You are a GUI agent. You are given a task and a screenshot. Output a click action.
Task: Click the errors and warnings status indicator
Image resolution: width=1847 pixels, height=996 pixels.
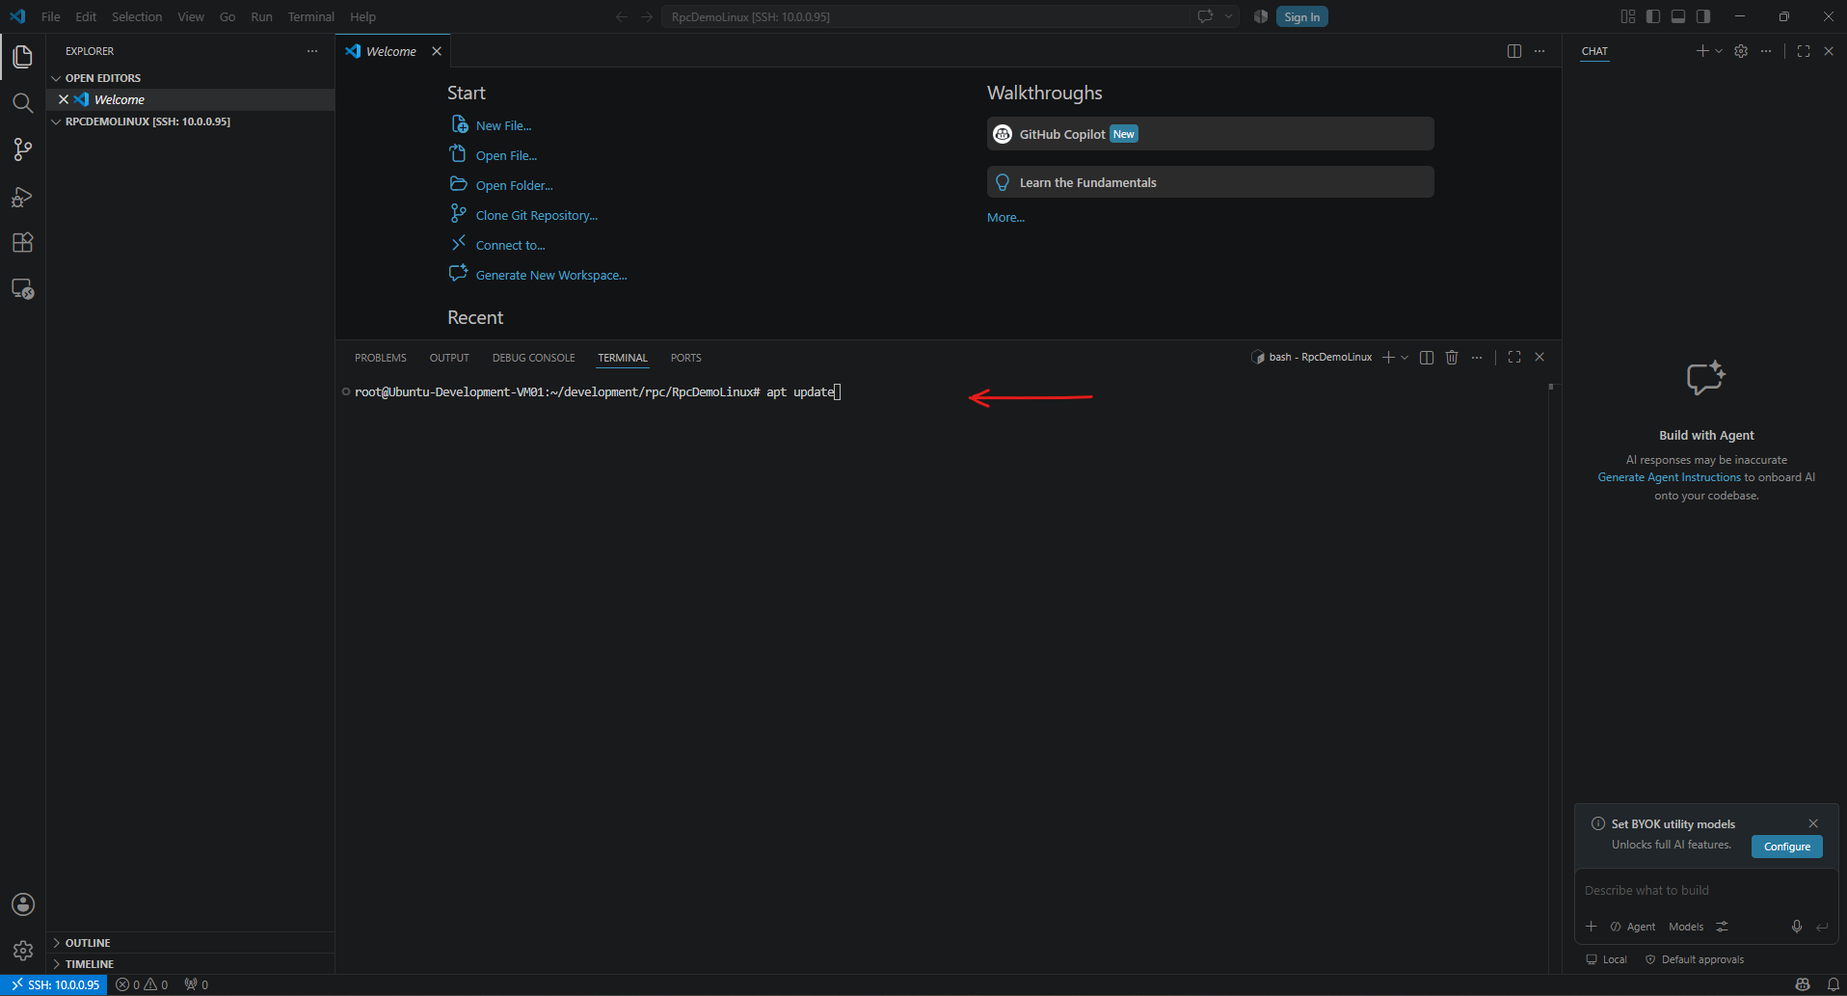[142, 984]
